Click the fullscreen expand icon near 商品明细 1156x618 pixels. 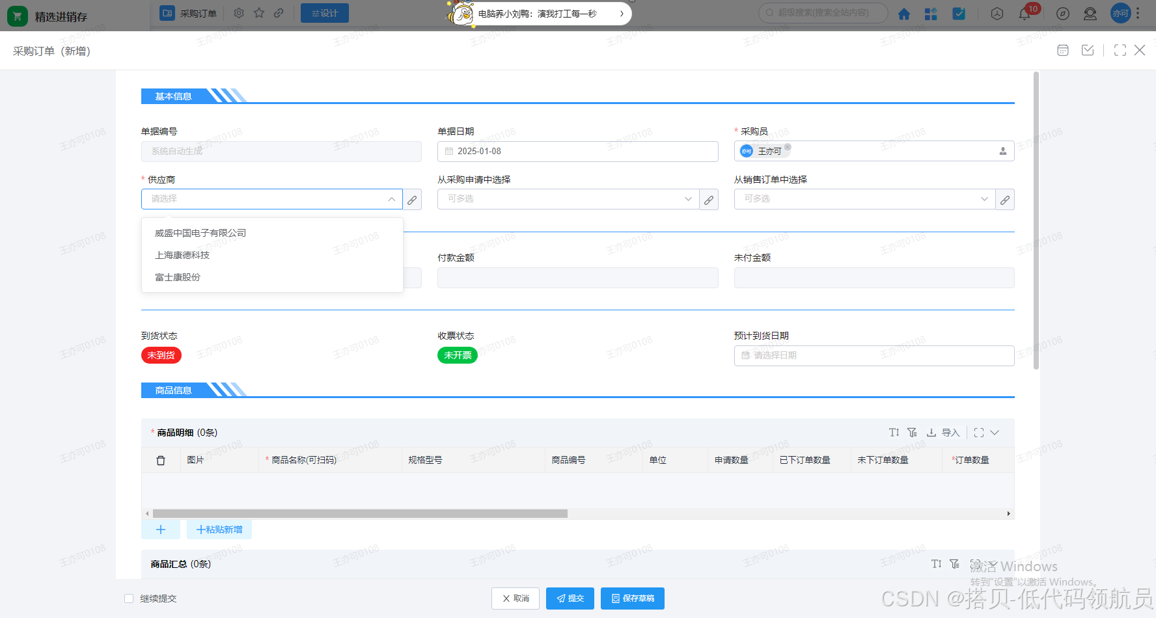click(x=979, y=432)
